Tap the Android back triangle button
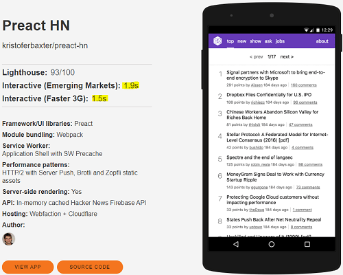This screenshot has width=343, height=275. (236, 244)
